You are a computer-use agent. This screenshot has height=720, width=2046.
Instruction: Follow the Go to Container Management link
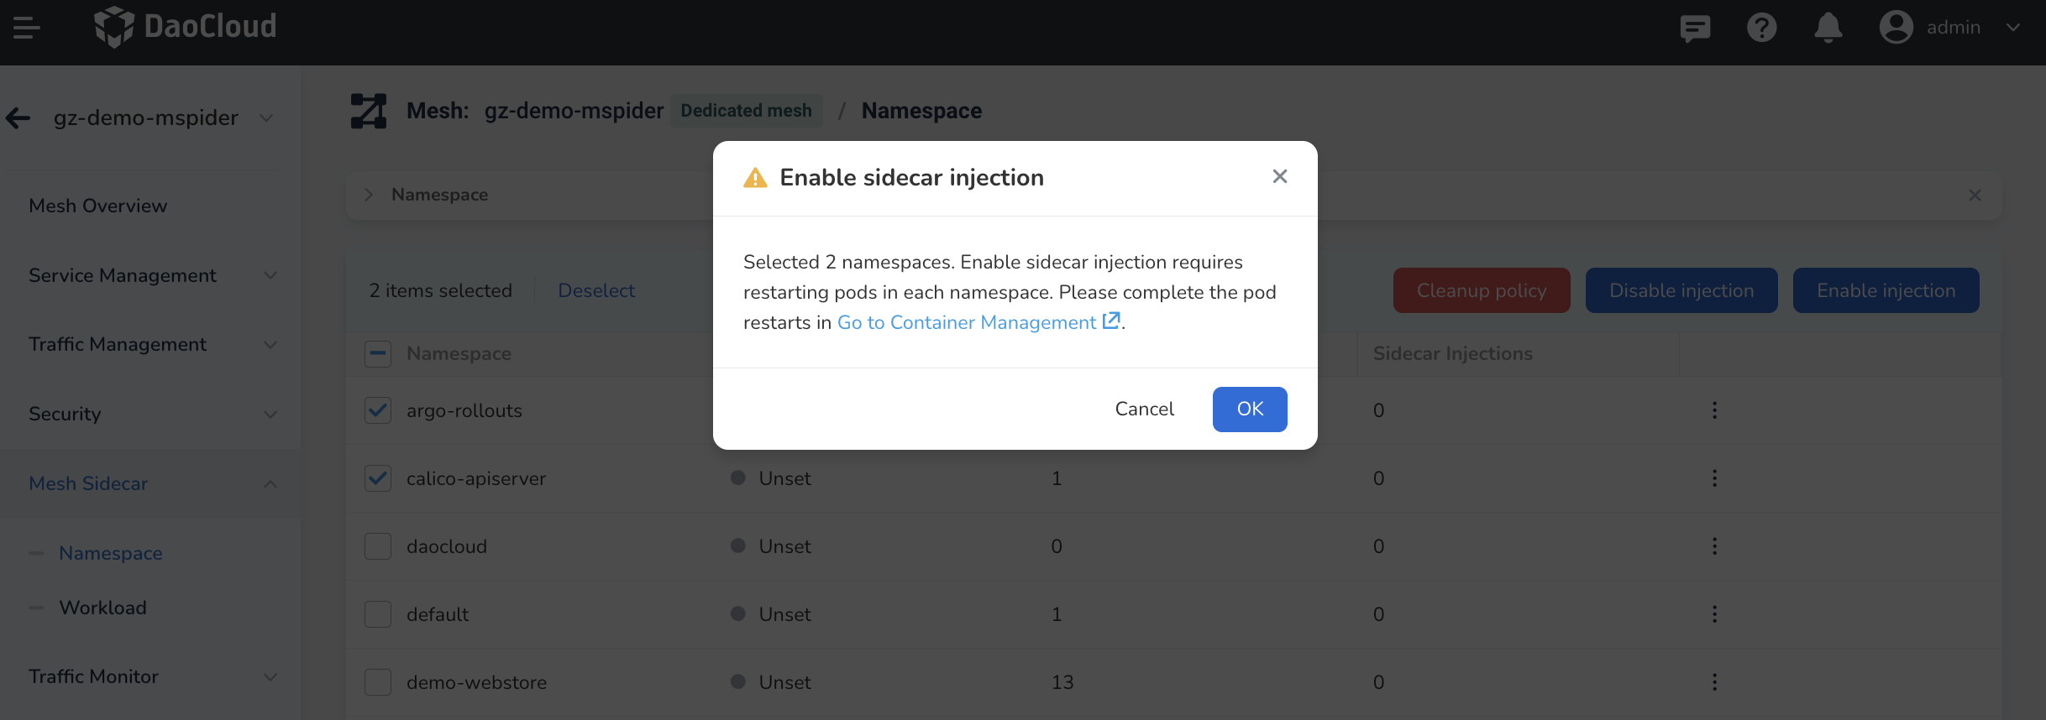pos(965,322)
